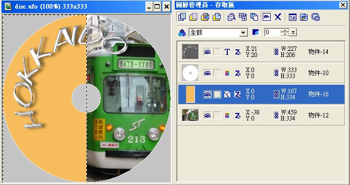Click the link icon of layer 物件-12
This screenshot has height=185, width=350.
[x=276, y=115]
